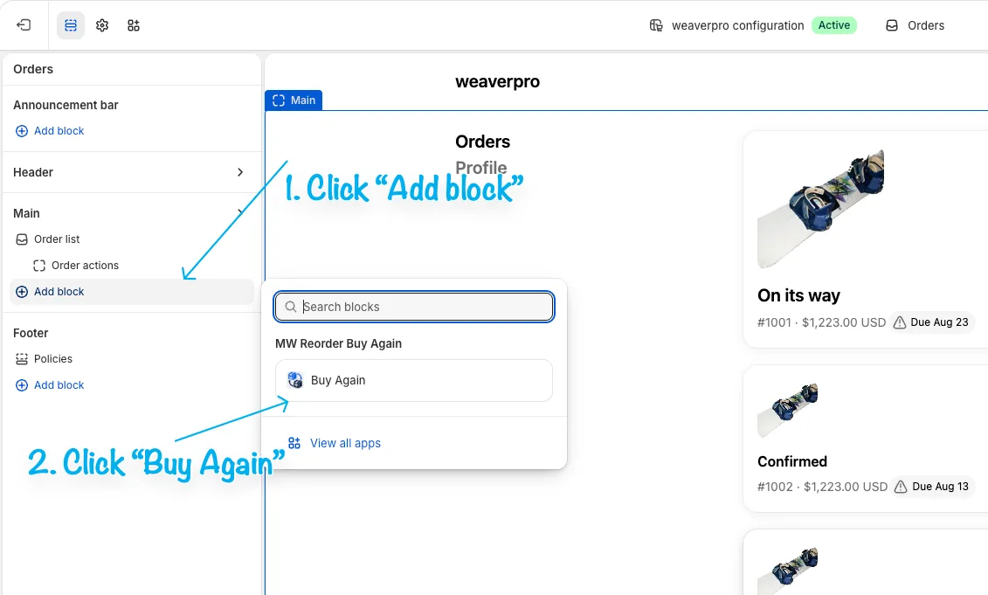Viewport: 988px width, 595px height.
Task: Open the Header section row
Action: (132, 172)
